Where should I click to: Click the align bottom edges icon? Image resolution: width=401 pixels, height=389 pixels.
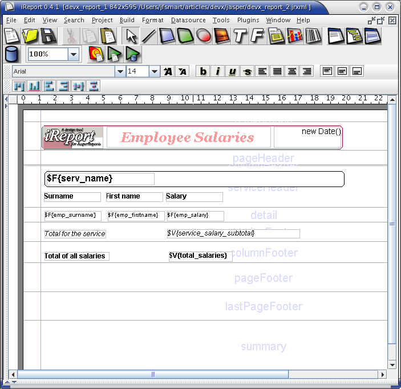pos(34,86)
